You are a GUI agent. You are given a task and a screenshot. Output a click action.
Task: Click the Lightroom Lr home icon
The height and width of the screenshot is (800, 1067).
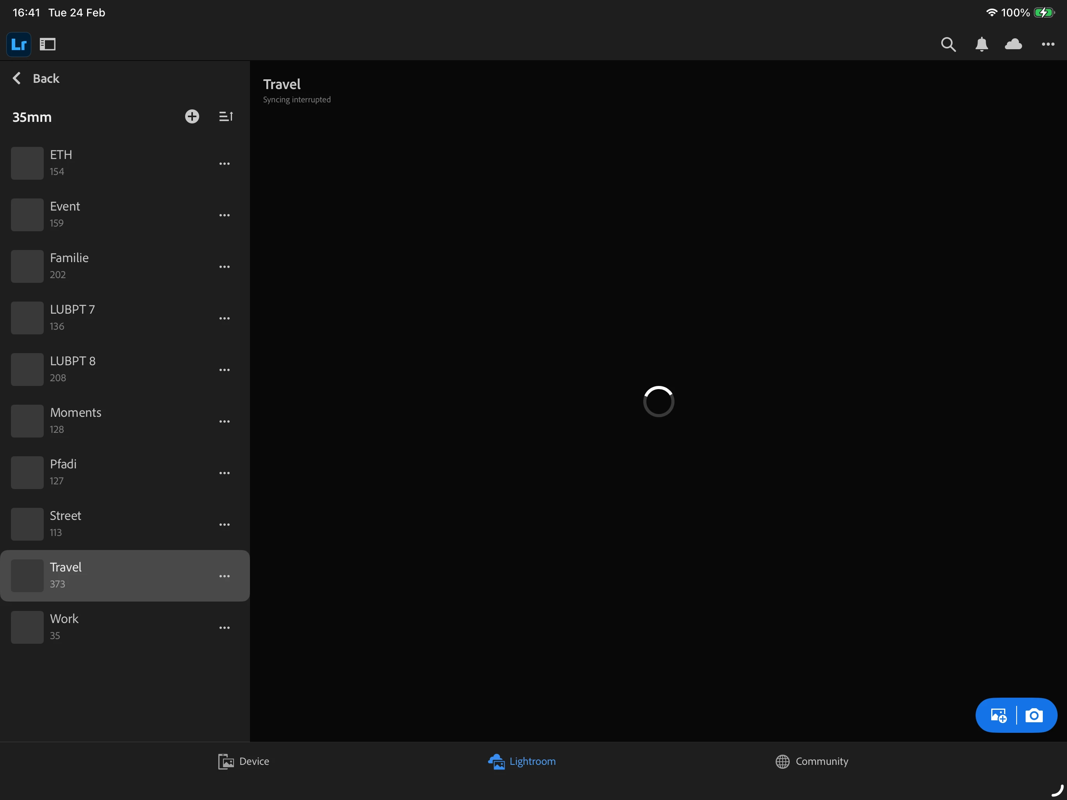coord(19,45)
